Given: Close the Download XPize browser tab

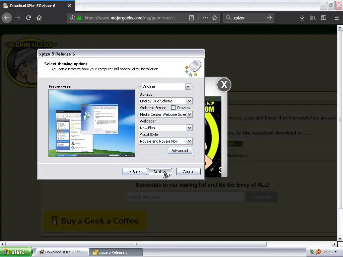Looking at the screenshot, I should (x=69, y=6).
